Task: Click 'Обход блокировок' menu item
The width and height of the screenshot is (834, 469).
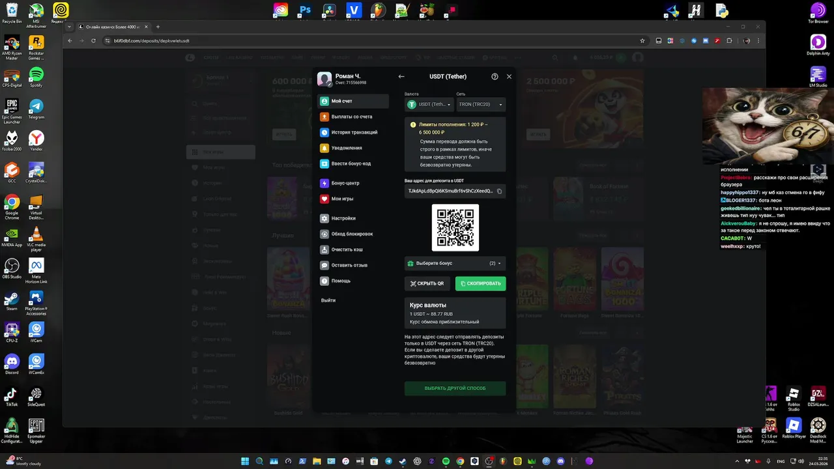Action: pos(352,234)
